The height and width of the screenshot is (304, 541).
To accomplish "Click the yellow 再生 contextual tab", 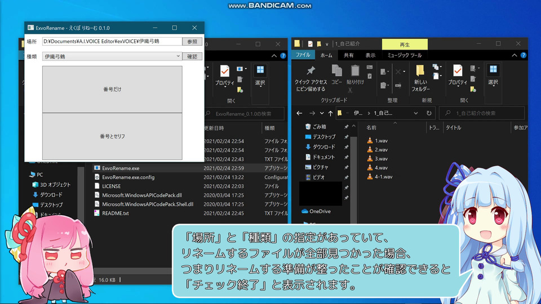I will (x=405, y=44).
